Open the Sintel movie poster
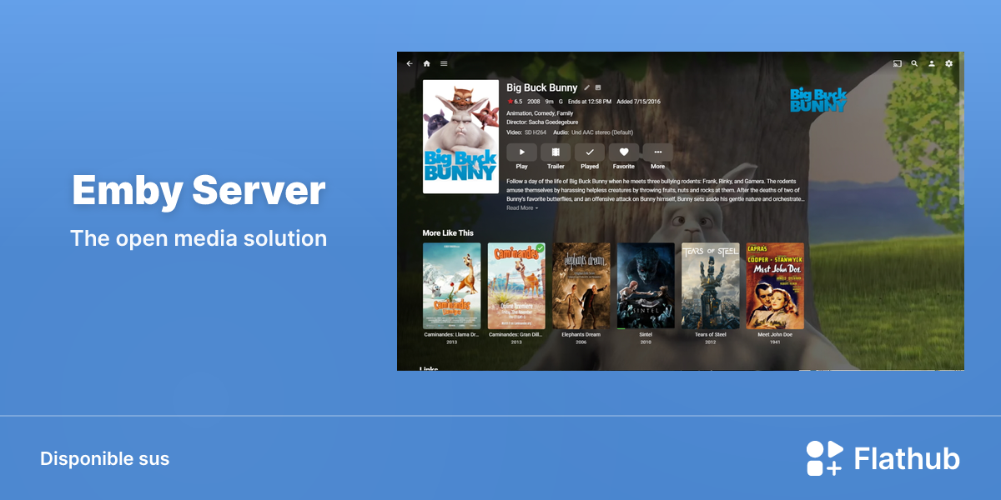 click(x=646, y=286)
